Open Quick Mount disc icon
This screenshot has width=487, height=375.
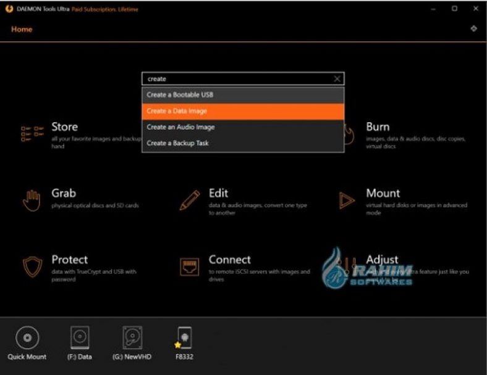click(27, 337)
